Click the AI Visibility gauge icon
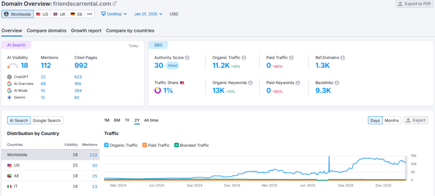The height and width of the screenshot is (196, 435). point(13,66)
